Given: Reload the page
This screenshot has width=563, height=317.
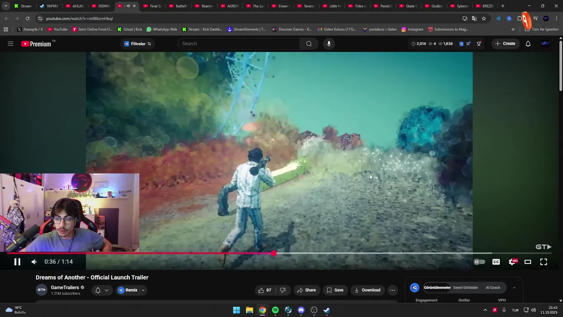Looking at the screenshot, I should tap(27, 18).
